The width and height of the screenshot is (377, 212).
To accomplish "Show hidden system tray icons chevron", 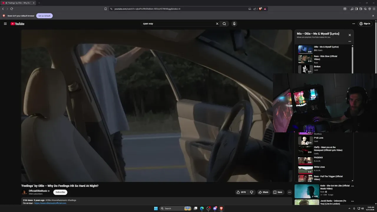I will click(x=349, y=208).
